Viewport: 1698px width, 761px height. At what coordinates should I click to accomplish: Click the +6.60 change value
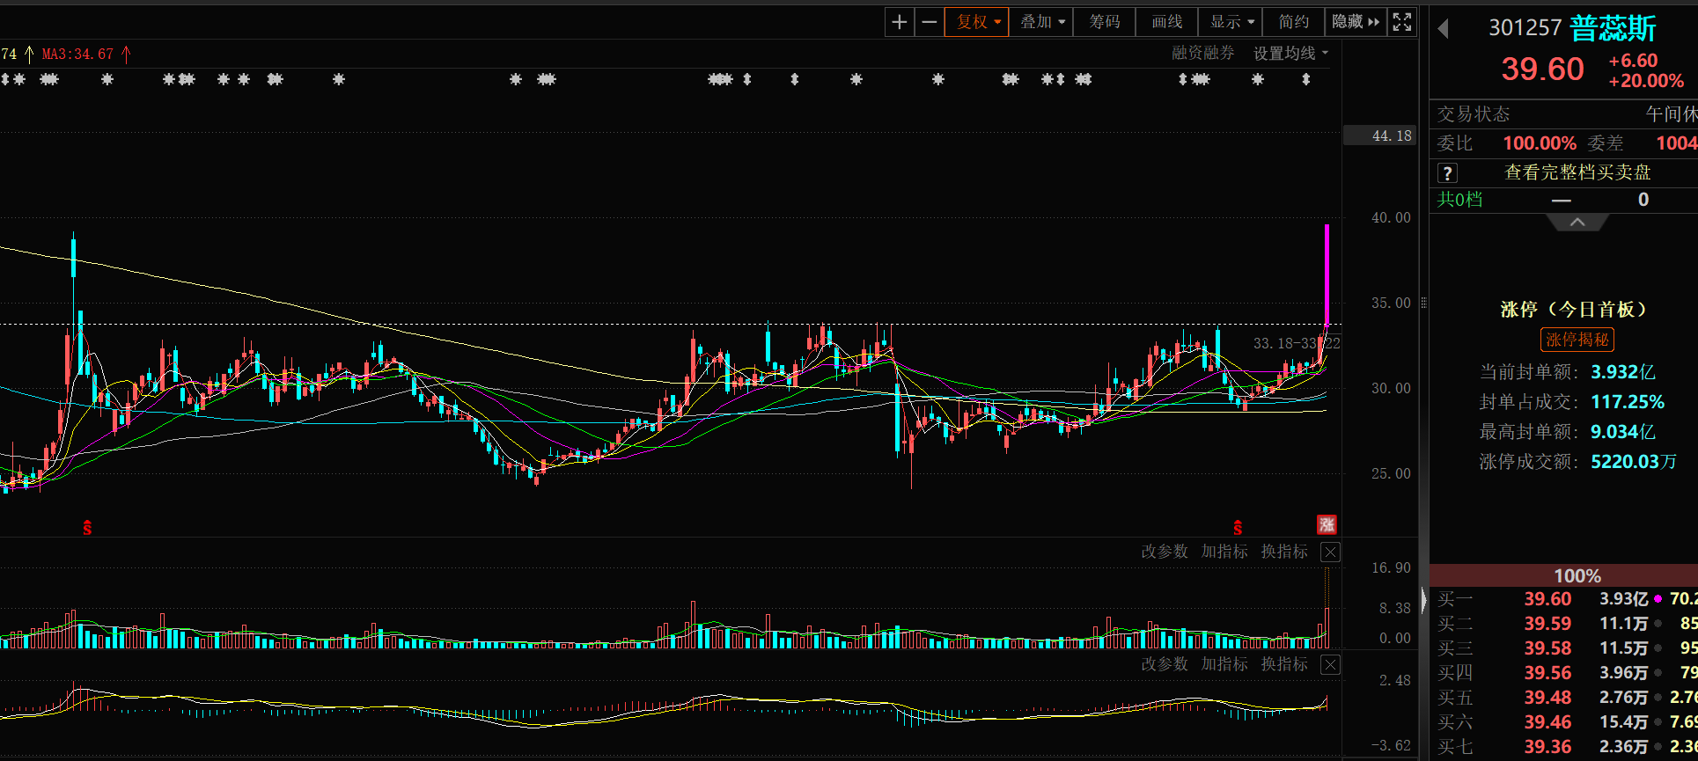click(x=1633, y=61)
